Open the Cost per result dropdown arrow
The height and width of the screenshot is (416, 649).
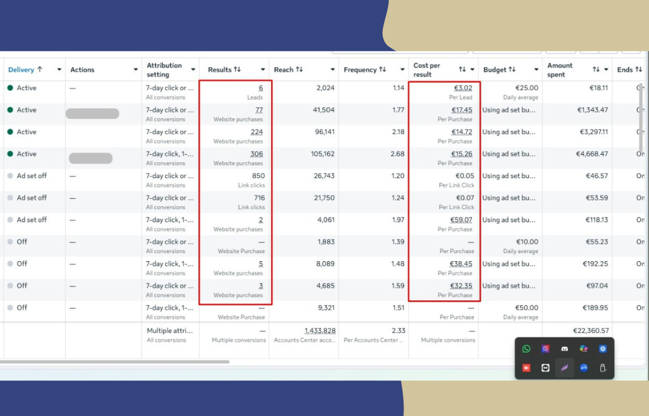coord(472,70)
